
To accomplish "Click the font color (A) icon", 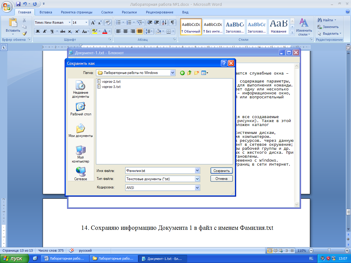I will tap(105, 31).
